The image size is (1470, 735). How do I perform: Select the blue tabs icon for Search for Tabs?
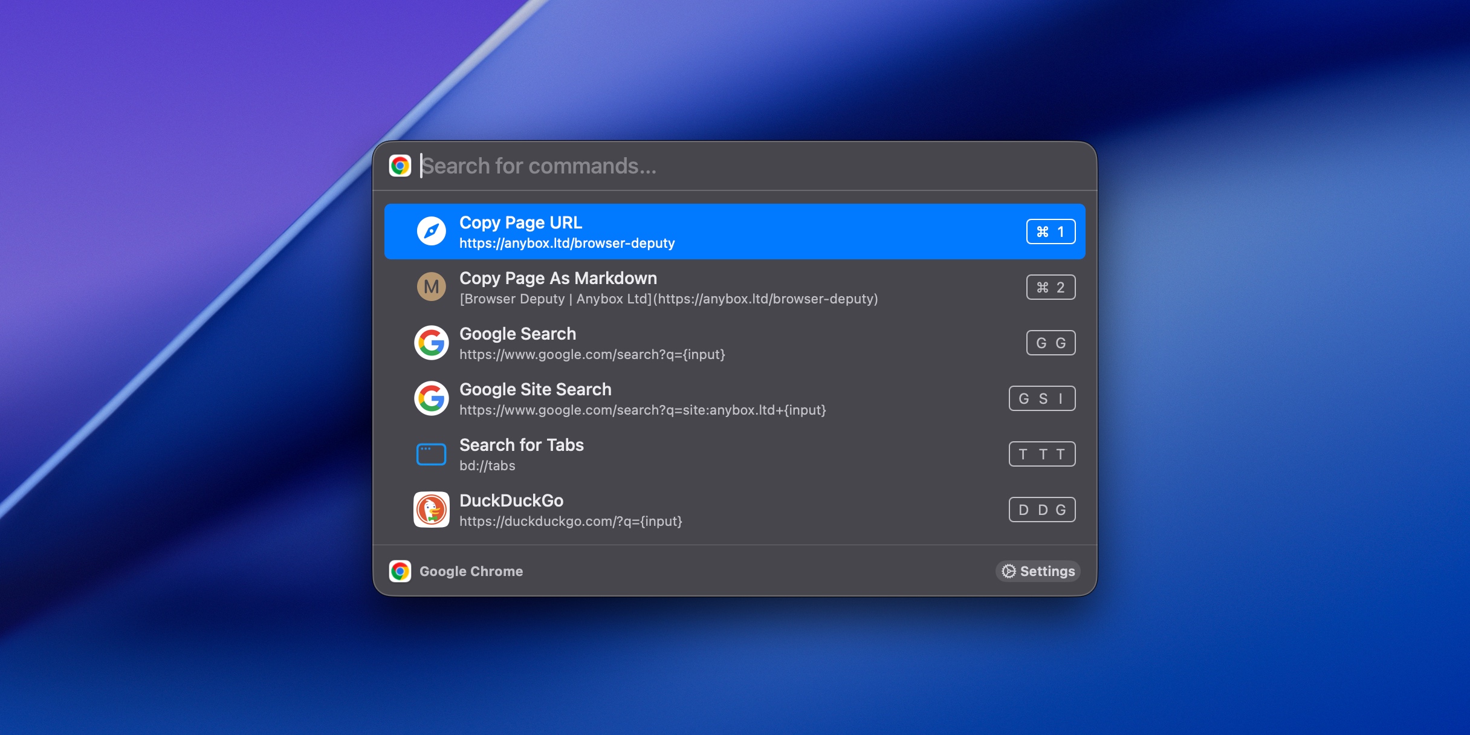point(432,454)
